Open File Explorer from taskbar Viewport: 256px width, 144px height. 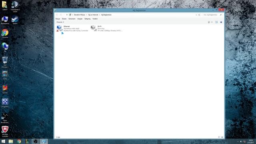coord(11,141)
